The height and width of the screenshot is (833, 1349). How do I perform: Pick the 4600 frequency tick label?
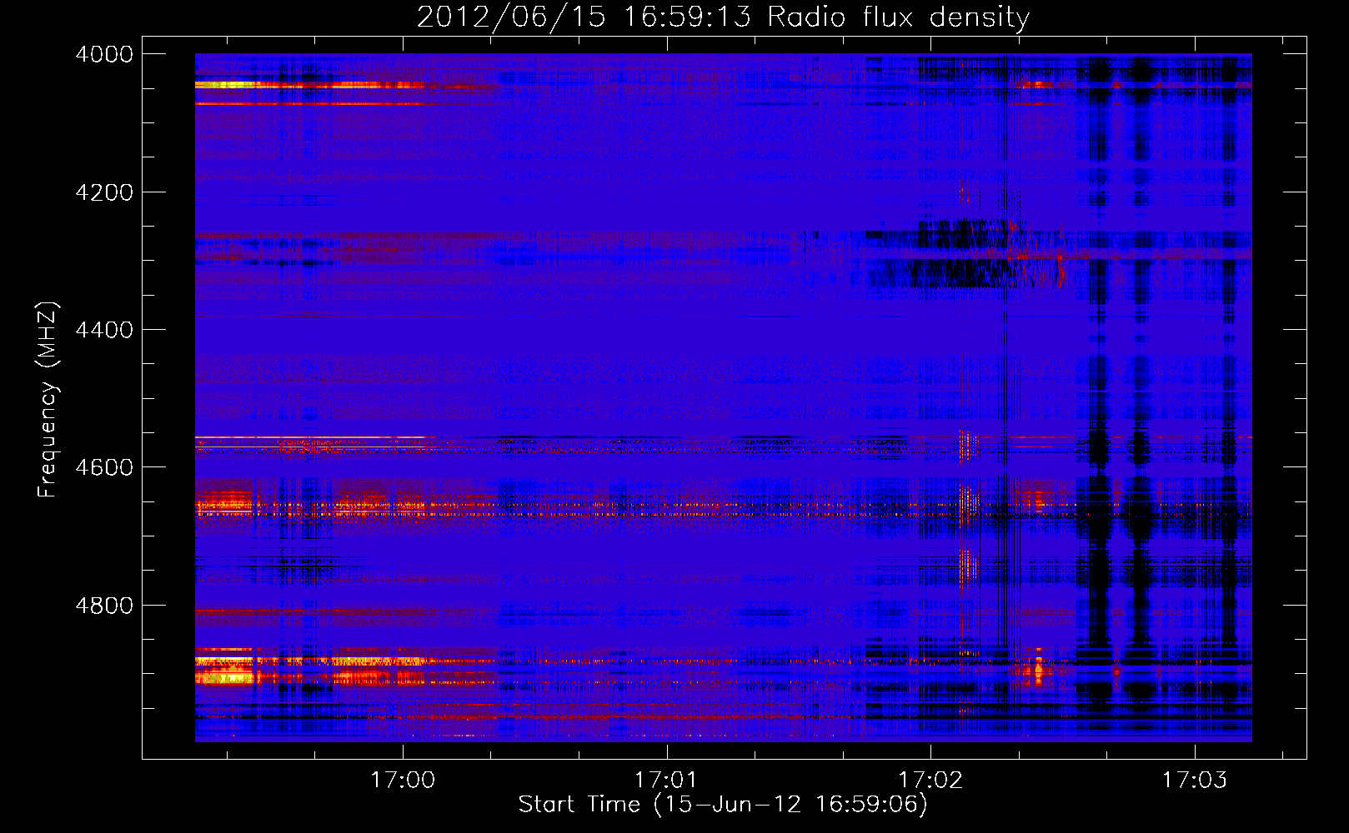(104, 467)
